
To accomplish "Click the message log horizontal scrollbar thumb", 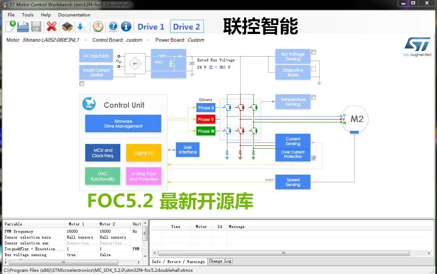I will (x=284, y=254).
